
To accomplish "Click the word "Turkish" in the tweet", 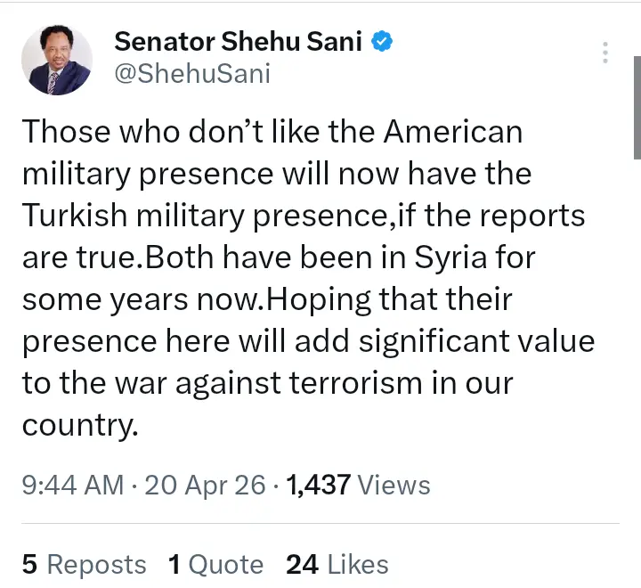I will 77,216.
